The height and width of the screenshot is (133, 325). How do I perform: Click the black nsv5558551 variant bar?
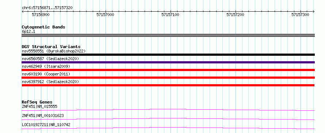coord(168,55)
